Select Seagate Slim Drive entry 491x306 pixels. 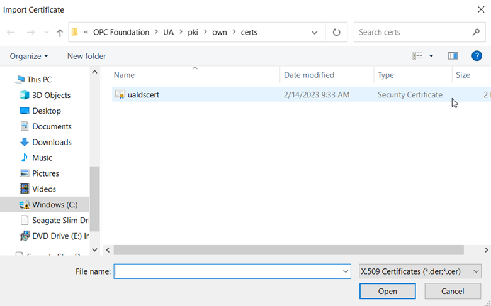pyautogui.click(x=61, y=221)
